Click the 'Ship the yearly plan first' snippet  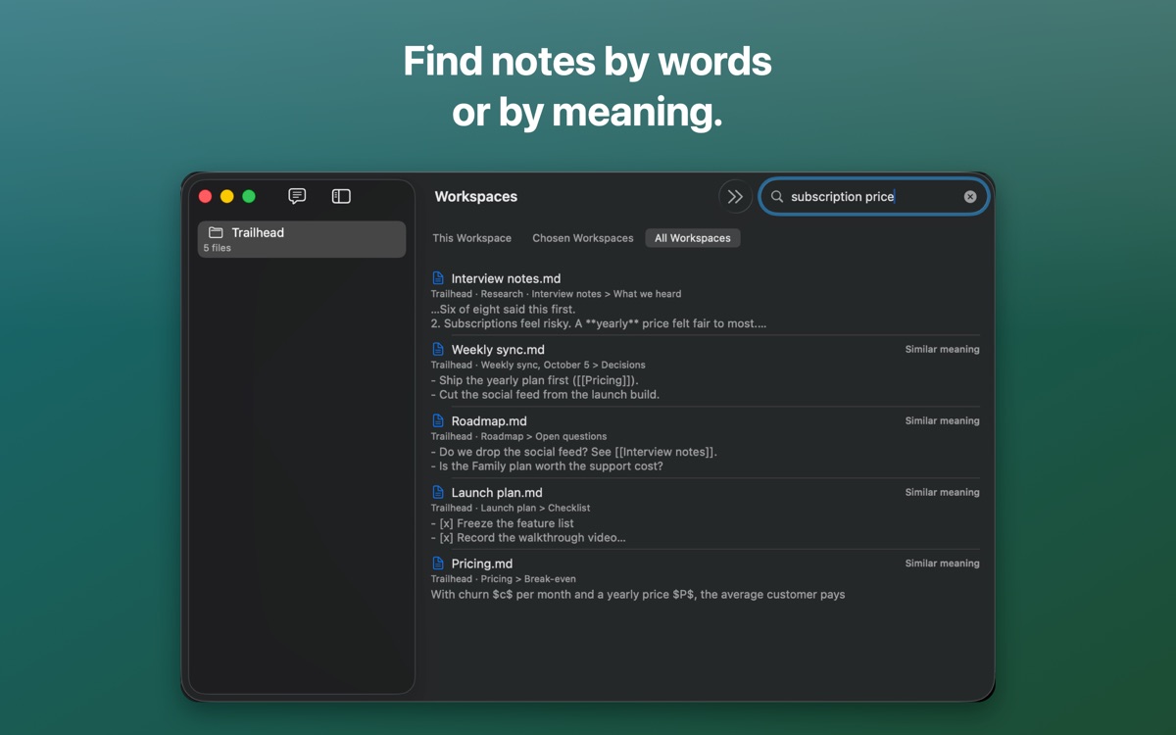click(x=535, y=380)
